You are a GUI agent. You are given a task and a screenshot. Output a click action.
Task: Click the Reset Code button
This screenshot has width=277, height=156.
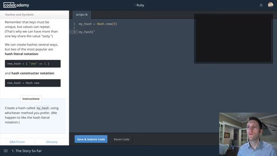click(x=122, y=140)
